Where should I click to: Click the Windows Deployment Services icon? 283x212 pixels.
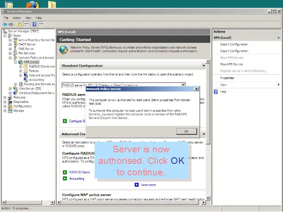pyautogui.click(x=15, y=93)
